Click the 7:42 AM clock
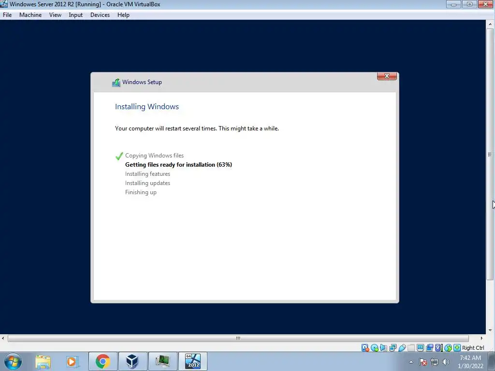 470,358
